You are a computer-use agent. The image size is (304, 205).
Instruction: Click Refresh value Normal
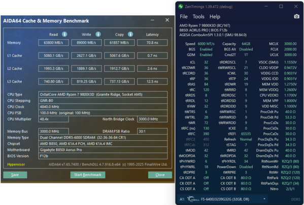(246, 139)
